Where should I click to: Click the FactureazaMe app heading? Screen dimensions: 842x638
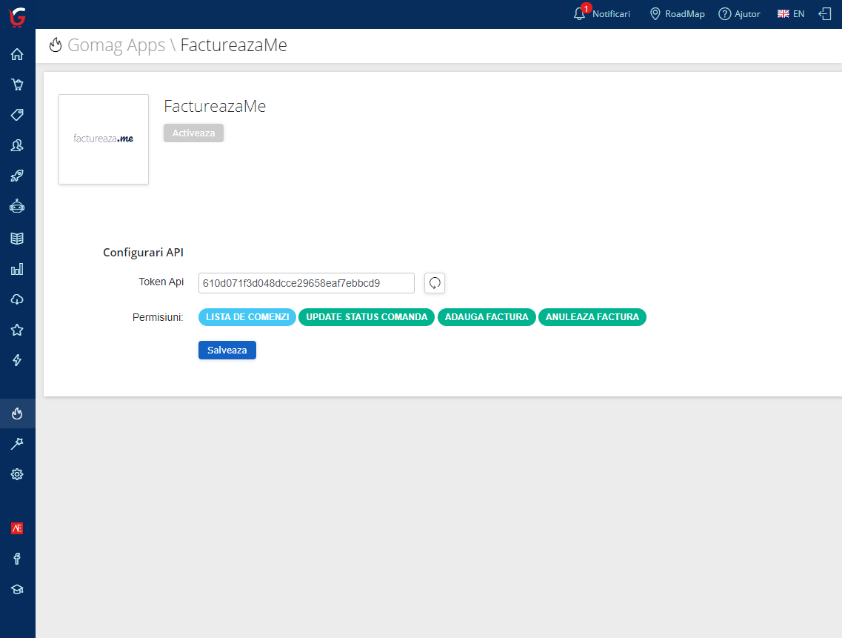[x=215, y=107]
